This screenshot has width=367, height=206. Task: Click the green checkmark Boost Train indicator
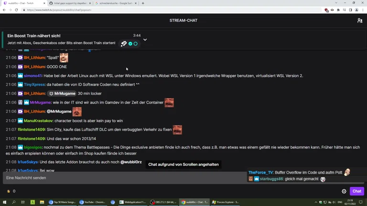tap(130, 43)
